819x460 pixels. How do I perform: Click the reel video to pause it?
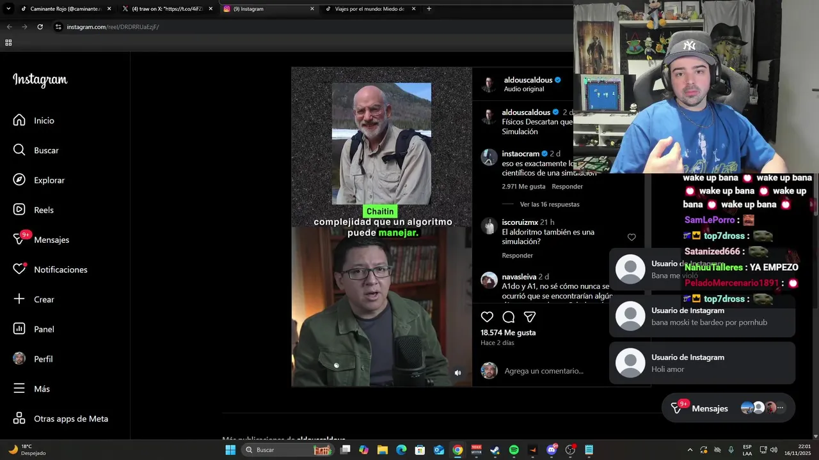pos(381,227)
